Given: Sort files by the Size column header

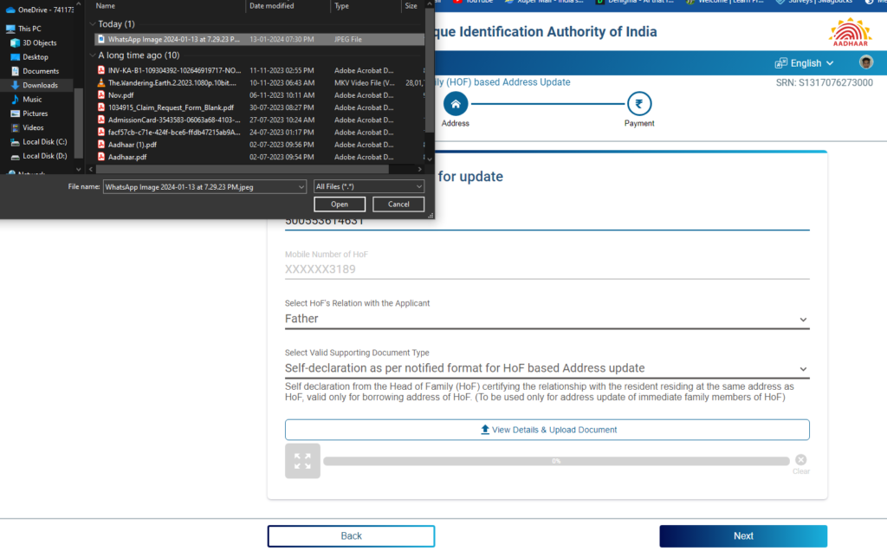Looking at the screenshot, I should tap(411, 6).
